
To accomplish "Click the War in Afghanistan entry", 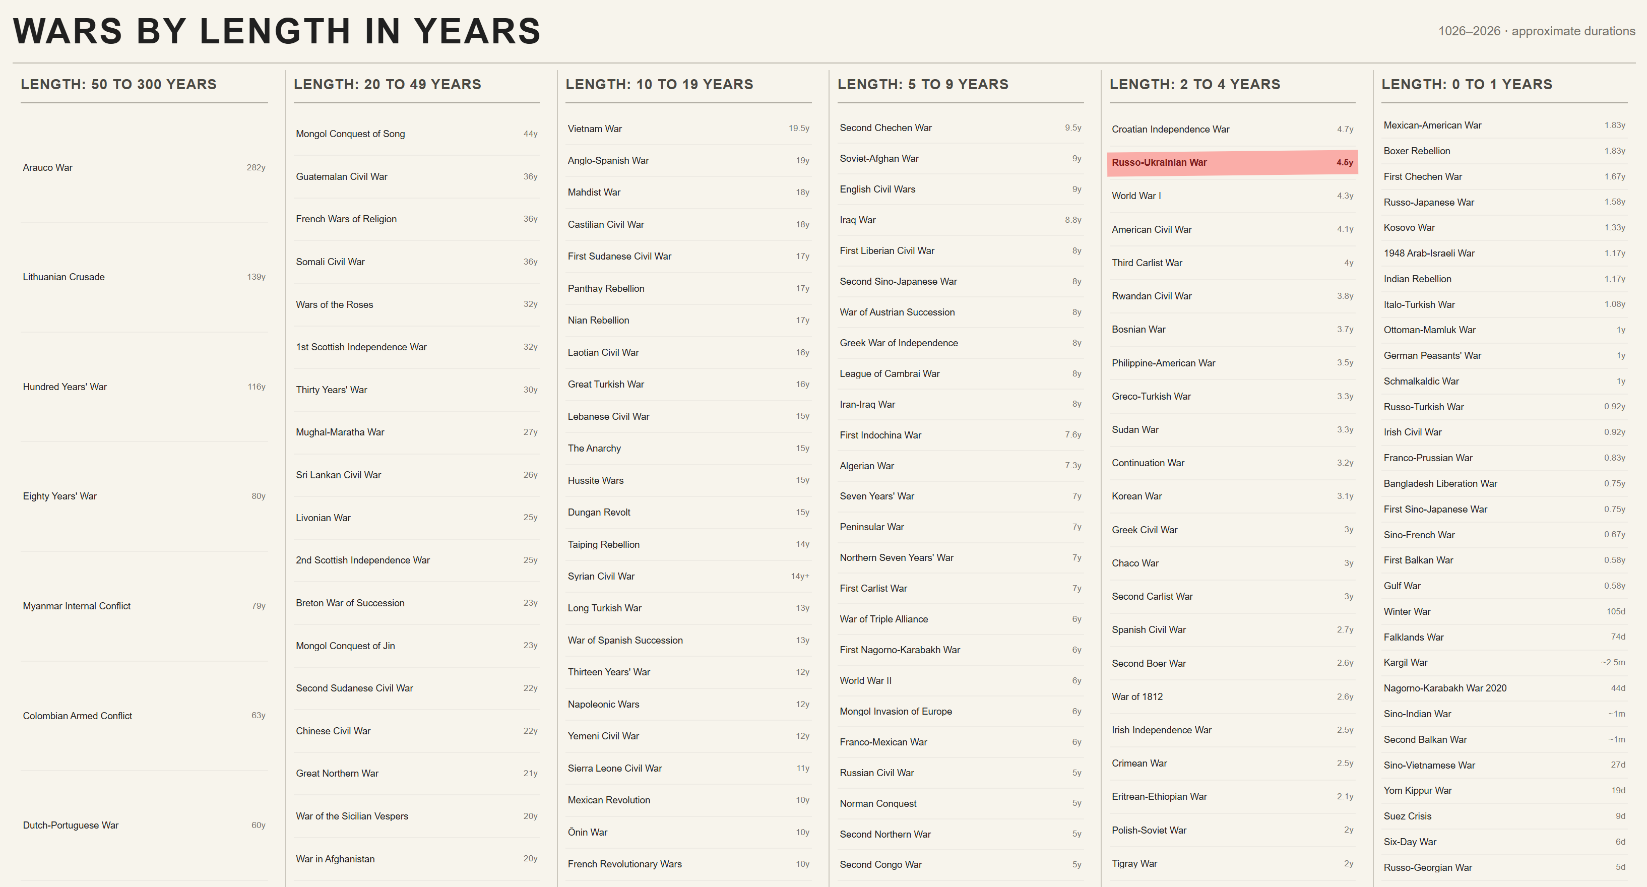I will (416, 859).
